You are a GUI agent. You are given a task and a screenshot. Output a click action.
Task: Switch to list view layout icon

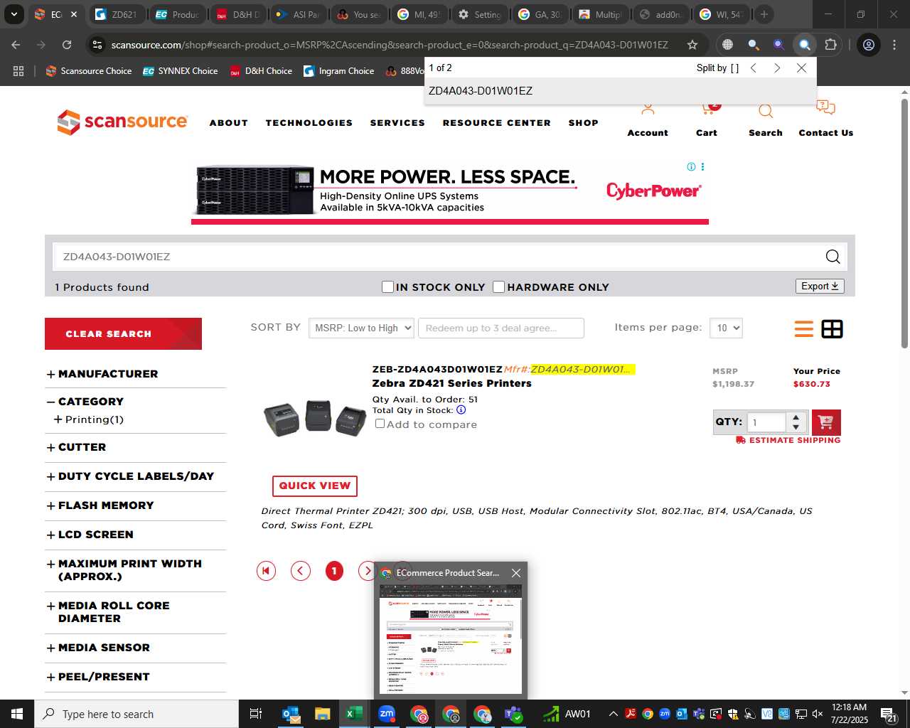click(x=804, y=329)
